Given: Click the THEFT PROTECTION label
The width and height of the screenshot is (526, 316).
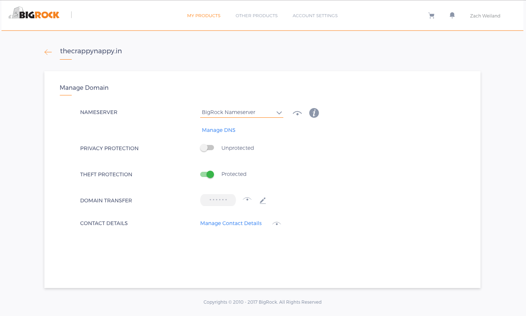Looking at the screenshot, I should [x=106, y=174].
